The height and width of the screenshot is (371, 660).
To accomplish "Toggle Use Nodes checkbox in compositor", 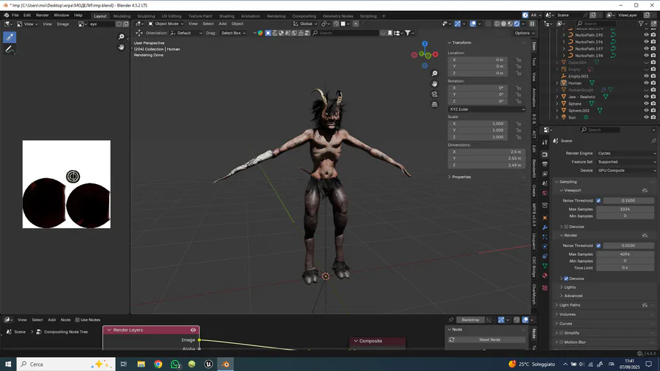I will (77, 320).
